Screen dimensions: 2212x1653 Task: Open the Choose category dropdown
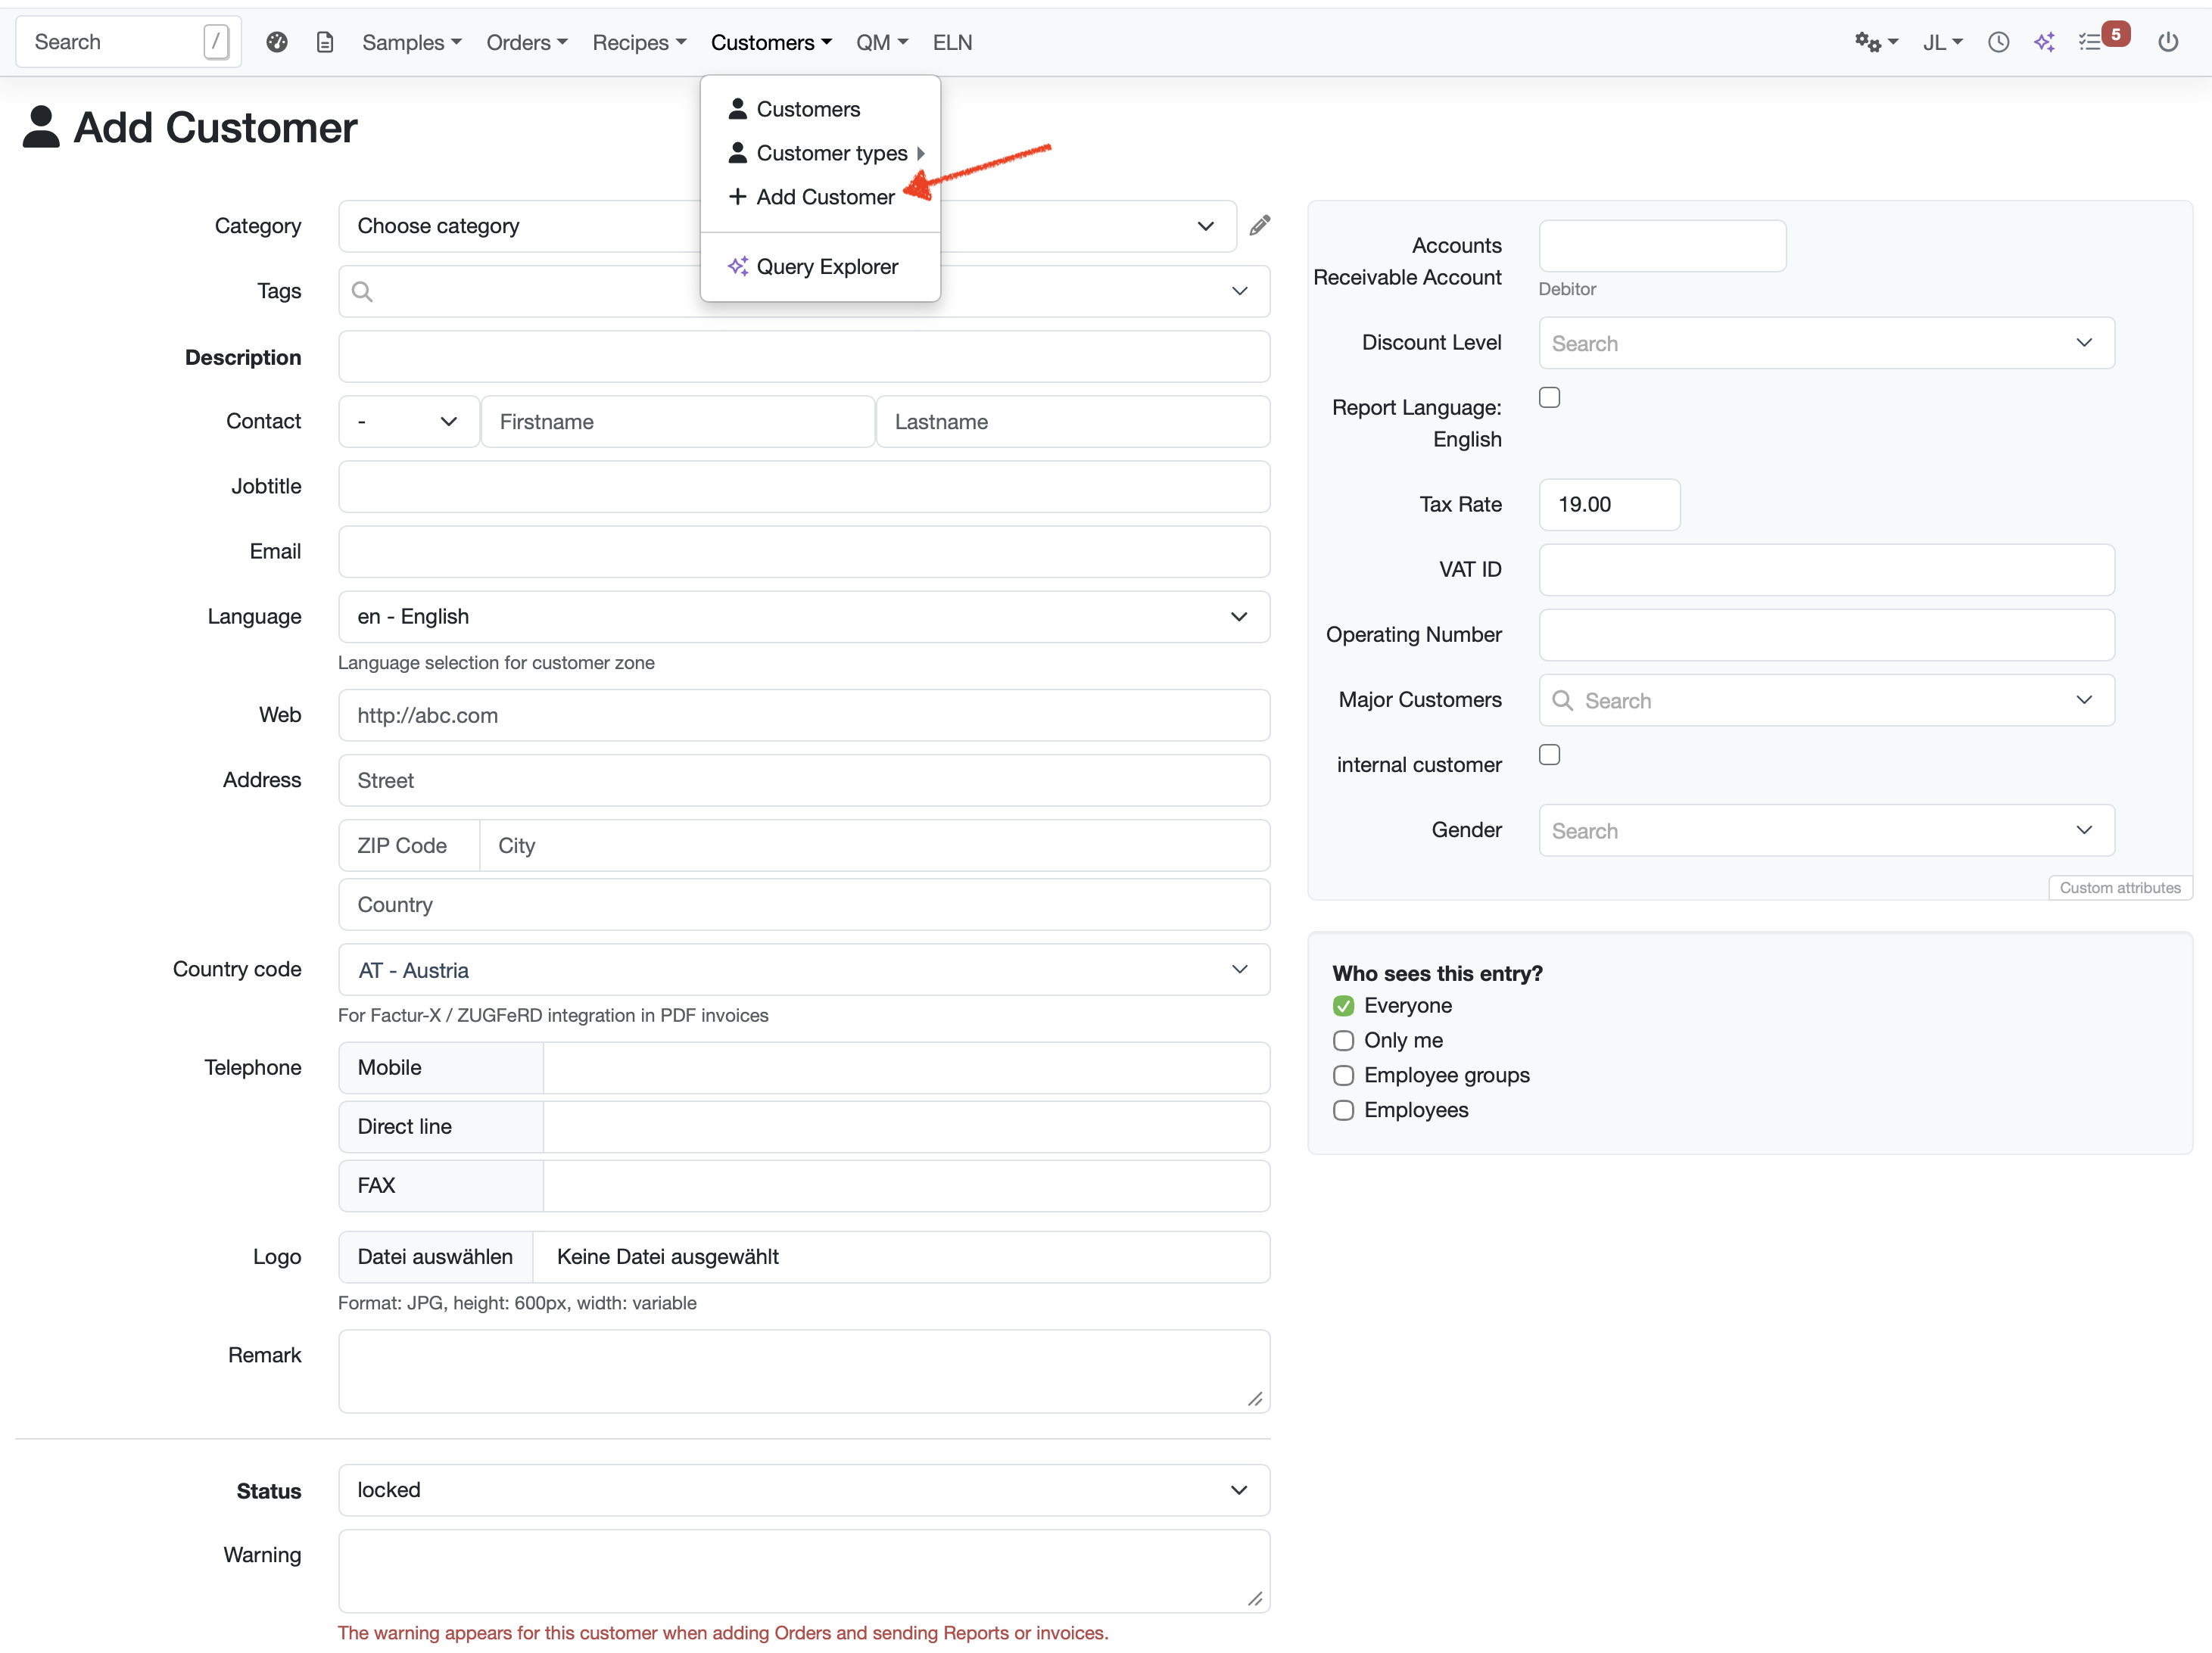pyautogui.click(x=787, y=226)
